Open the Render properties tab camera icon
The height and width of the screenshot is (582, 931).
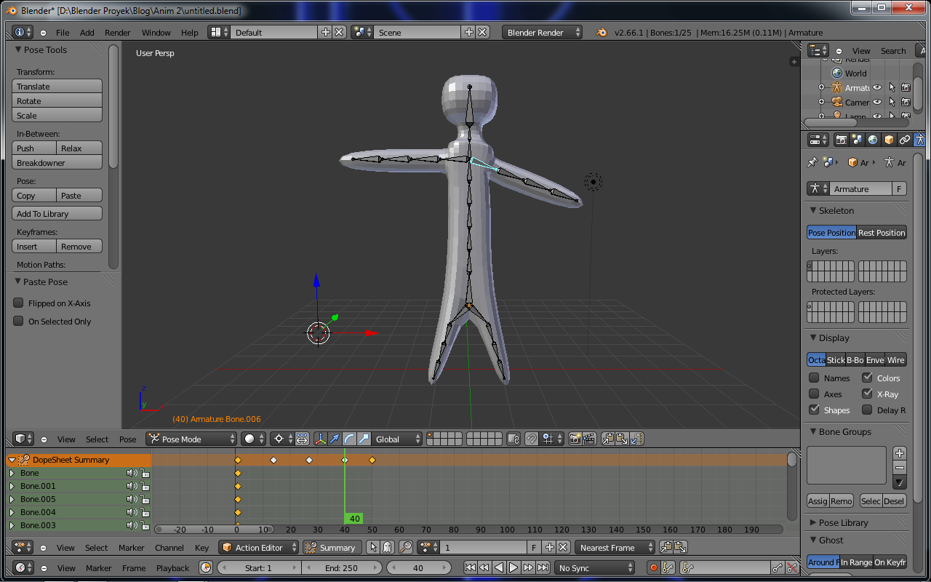(x=842, y=140)
